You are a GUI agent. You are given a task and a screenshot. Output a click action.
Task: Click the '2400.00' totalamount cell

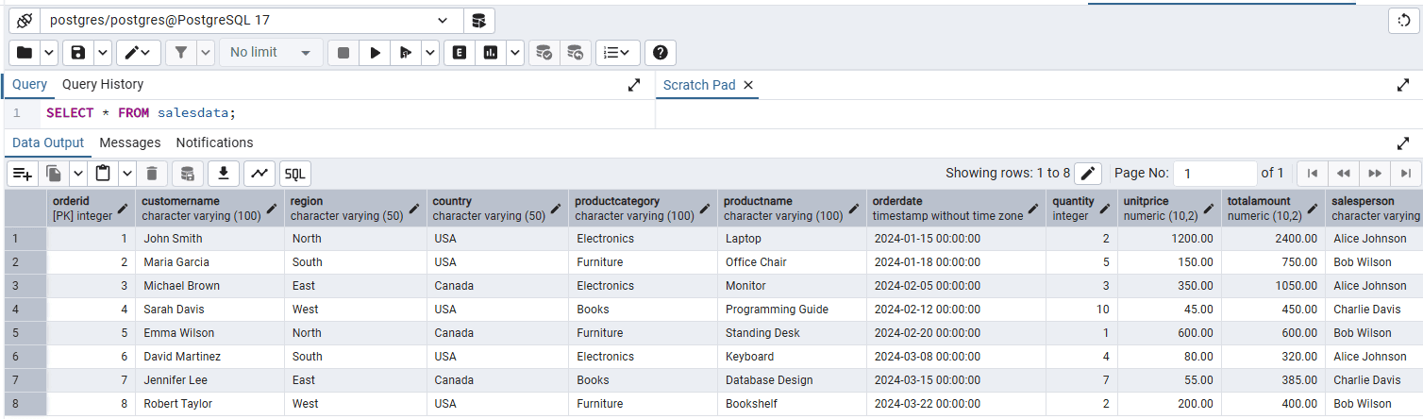(1273, 239)
